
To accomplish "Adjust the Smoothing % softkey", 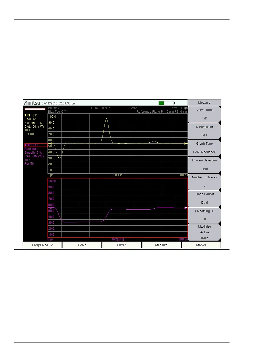I will 204,215.
